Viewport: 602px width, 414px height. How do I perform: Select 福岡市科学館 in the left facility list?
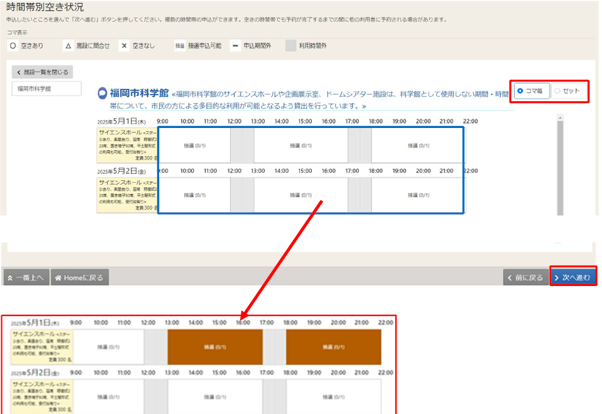(x=46, y=88)
